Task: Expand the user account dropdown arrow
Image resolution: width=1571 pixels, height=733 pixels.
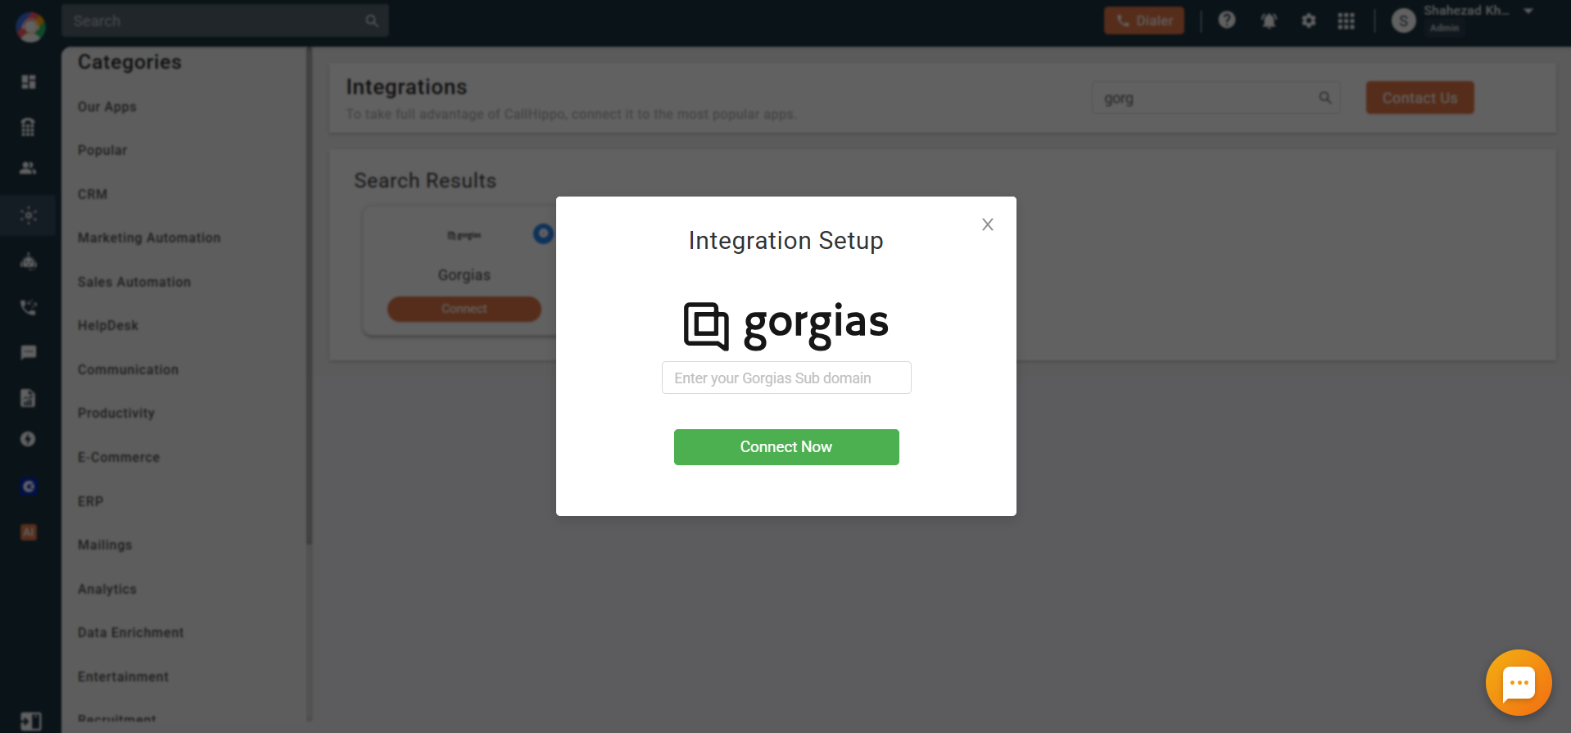Action: [x=1528, y=11]
